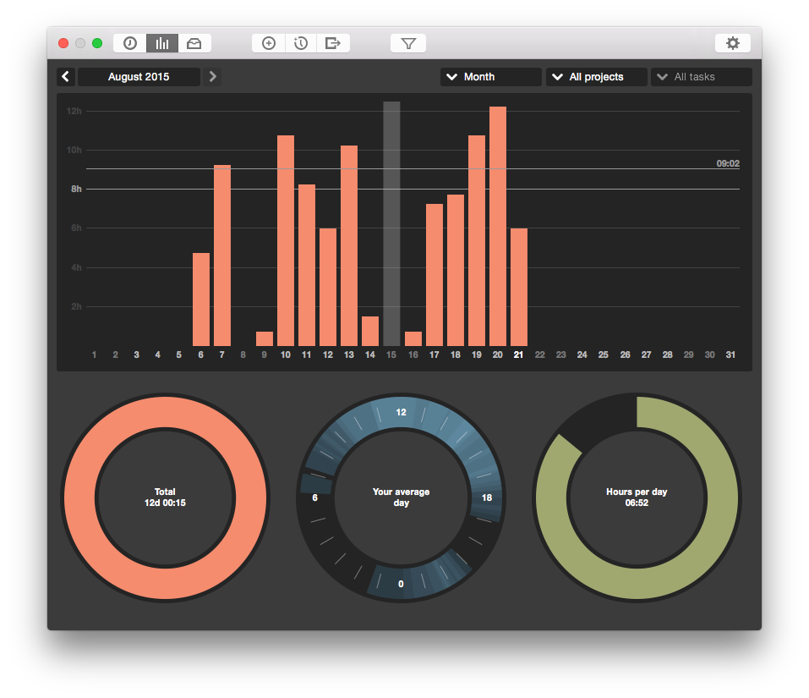Viewport: 809px width, 698px height.
Task: Click day label 1 on the axis
Action: pos(94,354)
